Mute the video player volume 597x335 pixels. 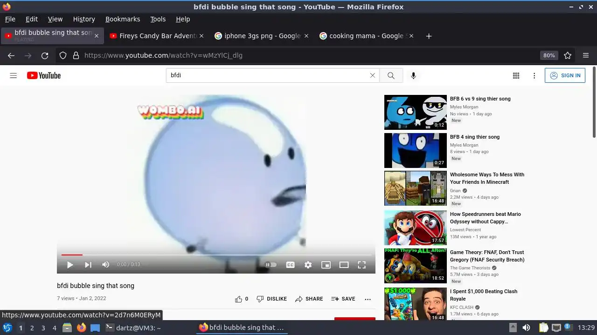click(105, 265)
